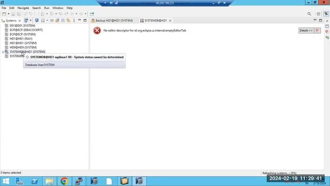Viewport: 330px width, 186px height.
Task: Open the File menu
Action: (4, 8)
